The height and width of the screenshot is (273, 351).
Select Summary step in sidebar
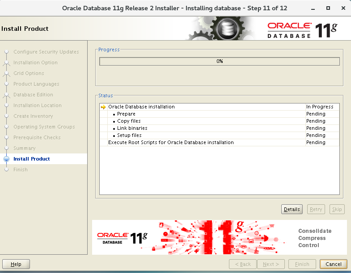click(25, 148)
